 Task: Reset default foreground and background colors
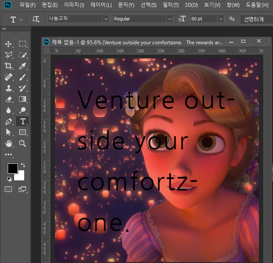tap(9, 179)
